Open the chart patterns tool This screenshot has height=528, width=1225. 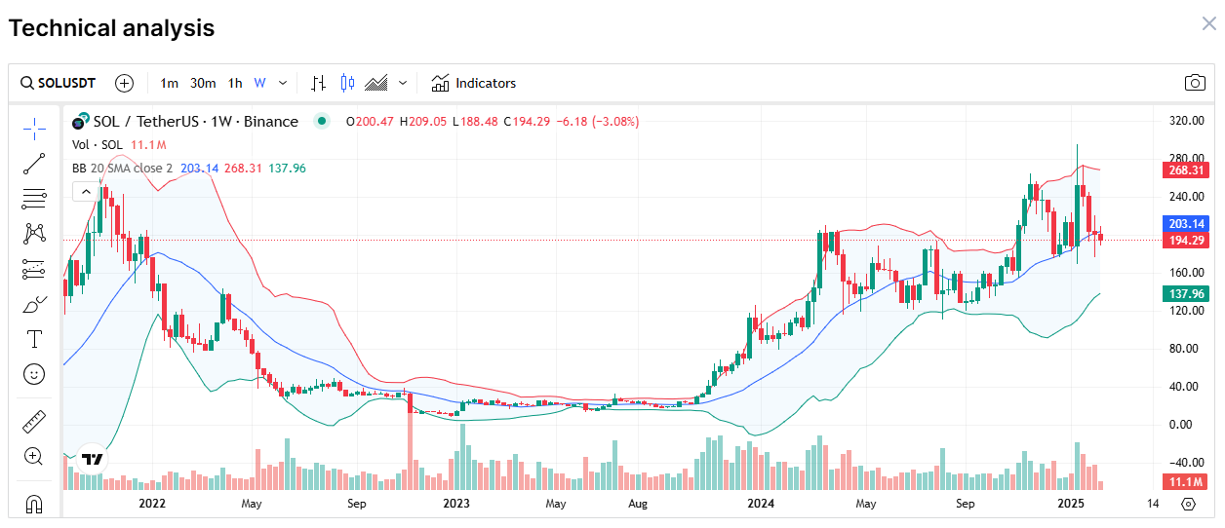pyautogui.click(x=34, y=234)
